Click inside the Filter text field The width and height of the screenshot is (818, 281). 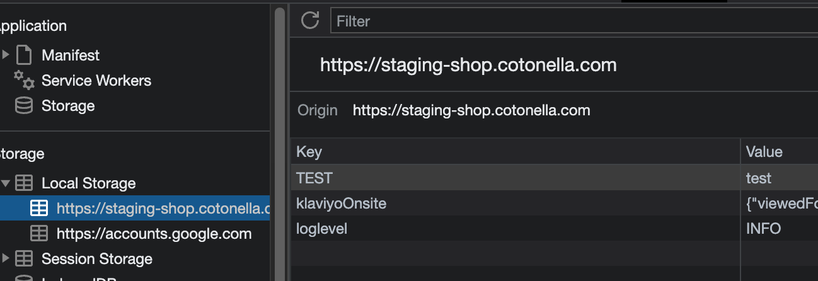click(x=567, y=21)
